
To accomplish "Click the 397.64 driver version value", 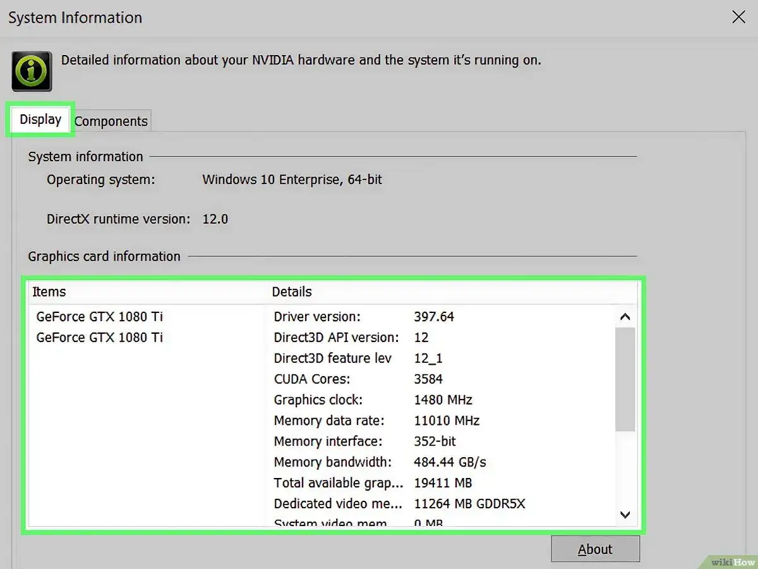I will coord(434,316).
